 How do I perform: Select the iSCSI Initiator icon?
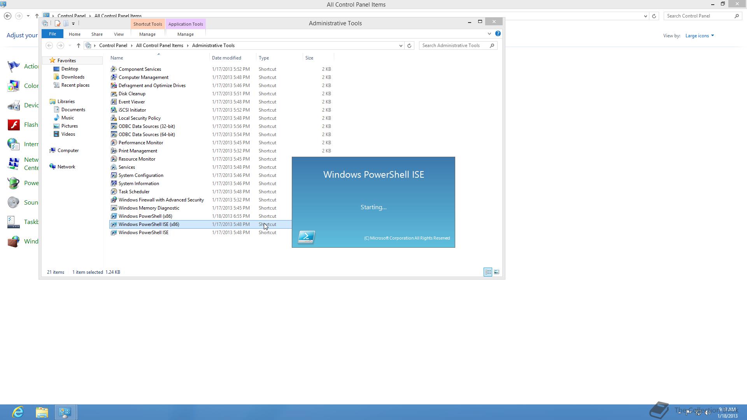click(x=114, y=110)
